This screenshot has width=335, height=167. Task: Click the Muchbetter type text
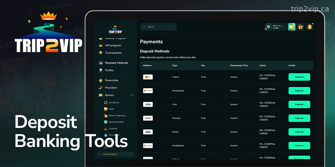[178, 146]
